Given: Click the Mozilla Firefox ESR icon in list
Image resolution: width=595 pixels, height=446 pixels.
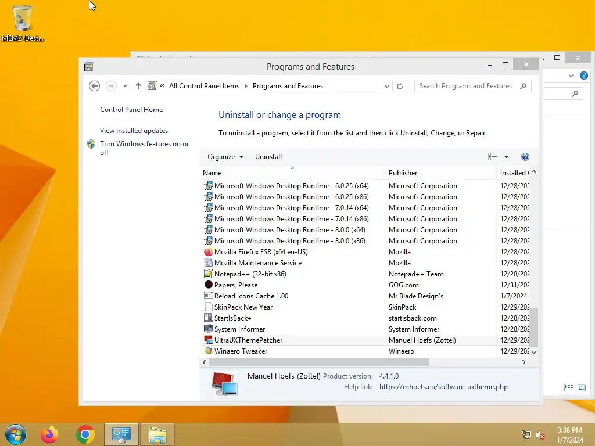Looking at the screenshot, I should pyautogui.click(x=209, y=252).
